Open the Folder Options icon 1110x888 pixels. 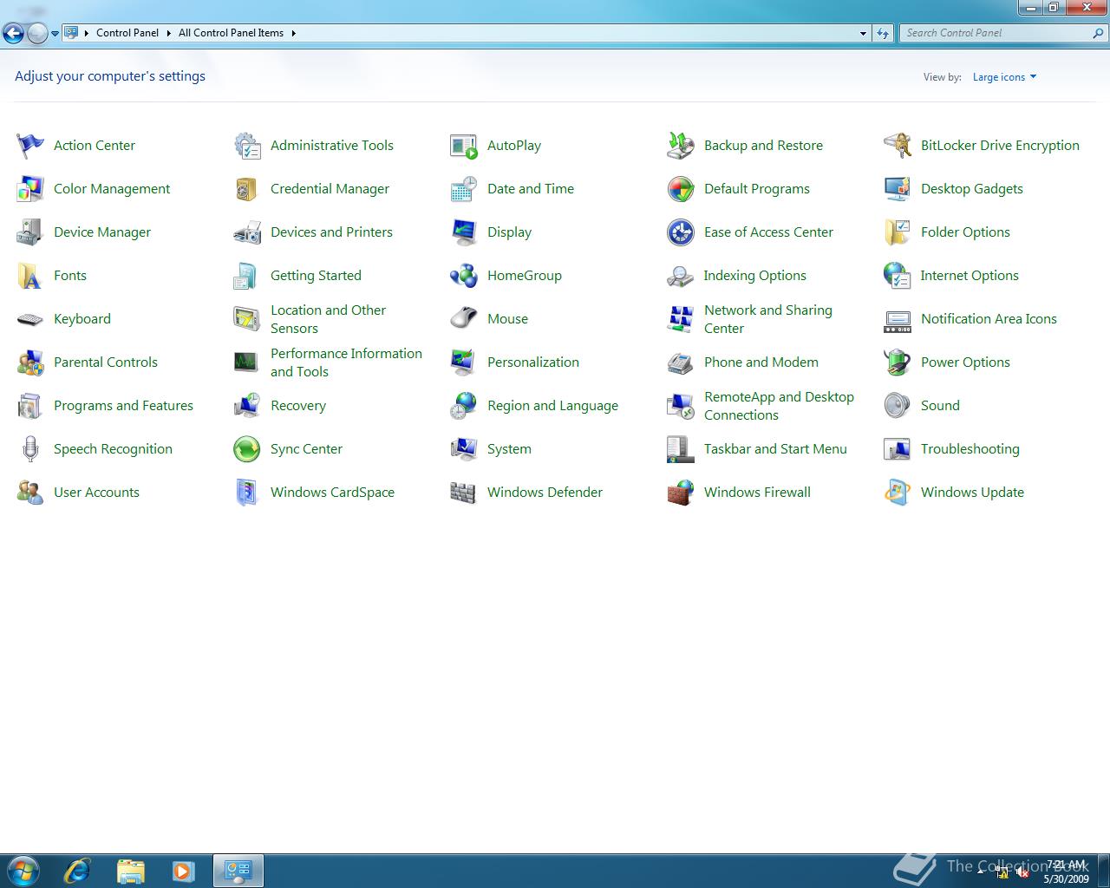click(x=898, y=232)
